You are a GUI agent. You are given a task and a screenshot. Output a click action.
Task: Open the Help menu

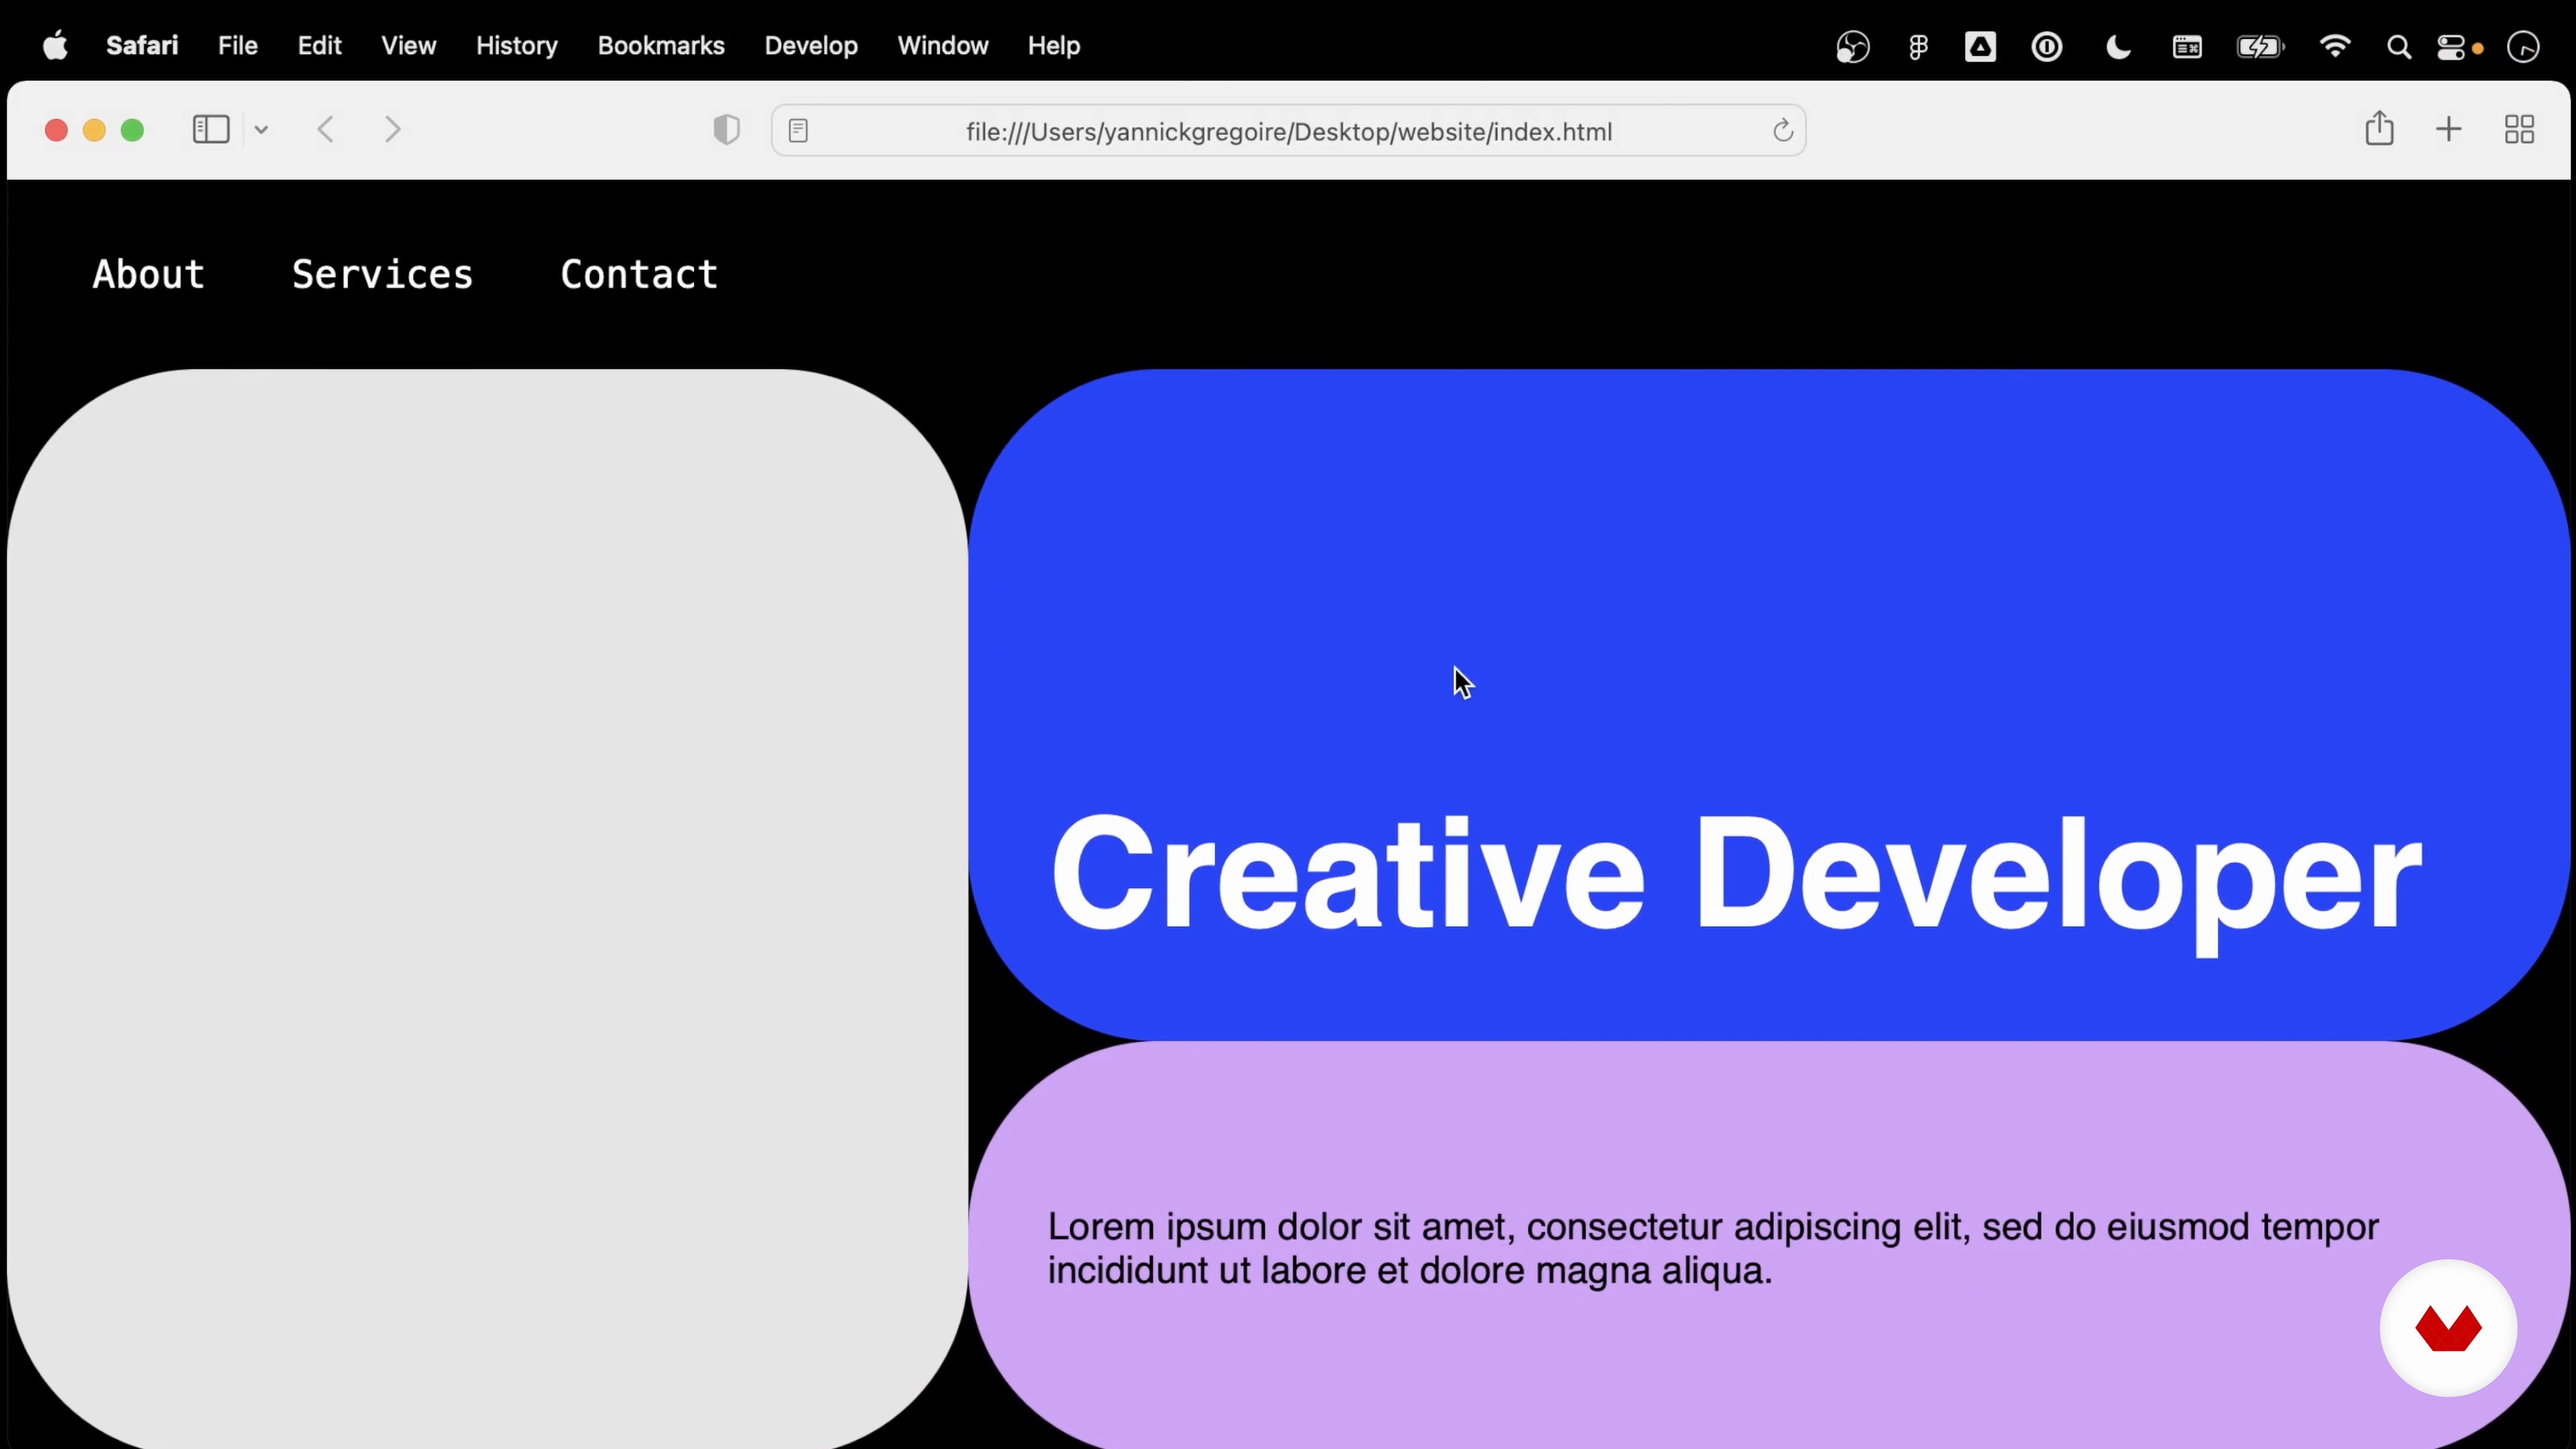[1054, 46]
